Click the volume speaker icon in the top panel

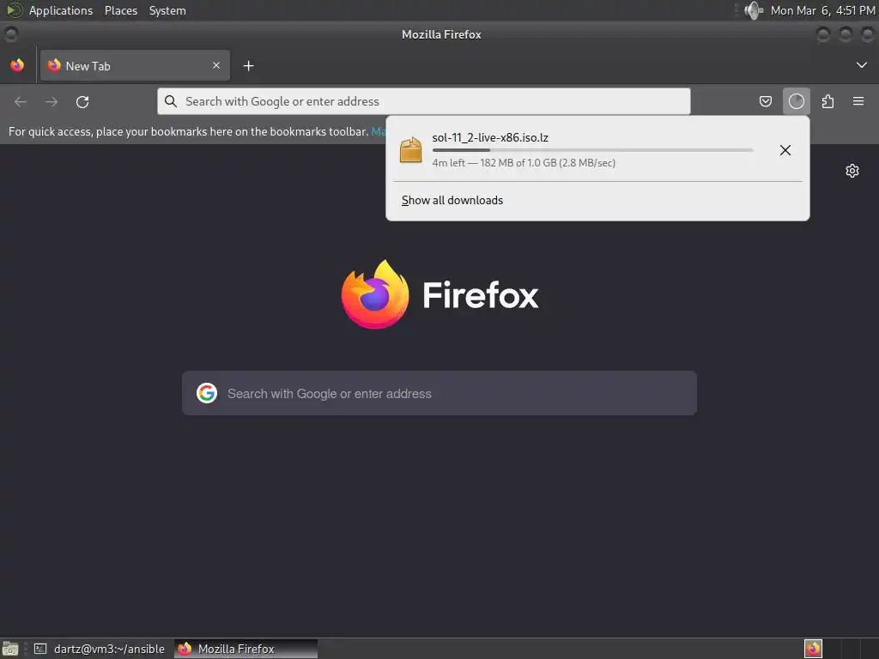(754, 10)
